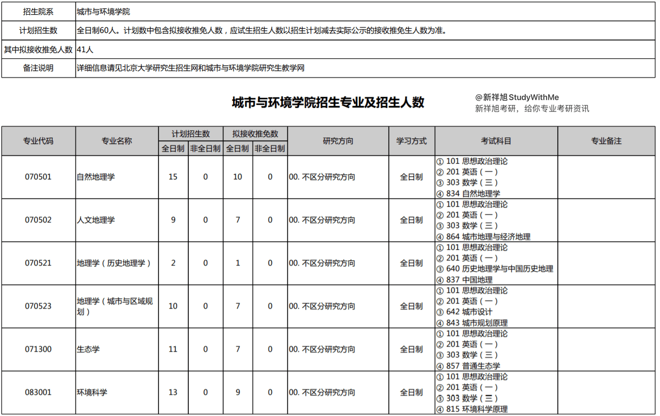
Task: Click the 专业名称 column header
Action: [x=117, y=141]
